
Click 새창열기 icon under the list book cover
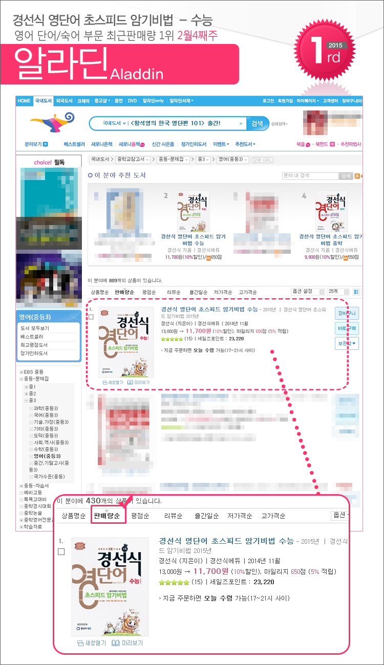[105, 382]
